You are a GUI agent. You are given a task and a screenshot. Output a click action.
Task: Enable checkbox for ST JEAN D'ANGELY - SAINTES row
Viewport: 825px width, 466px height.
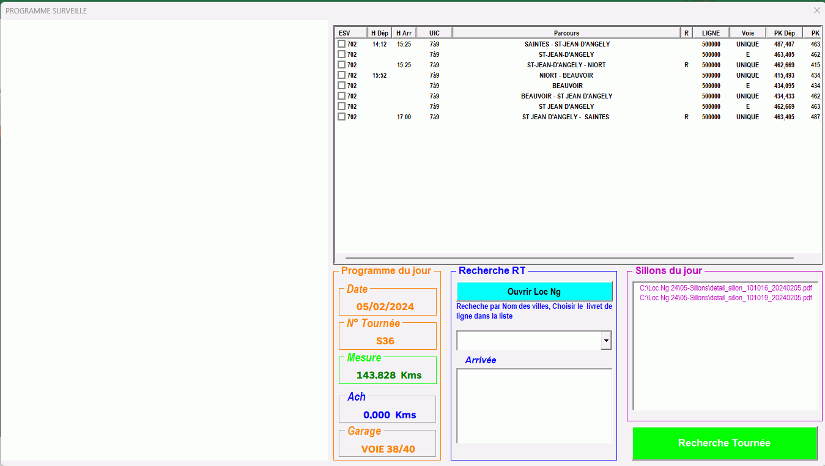(x=341, y=117)
